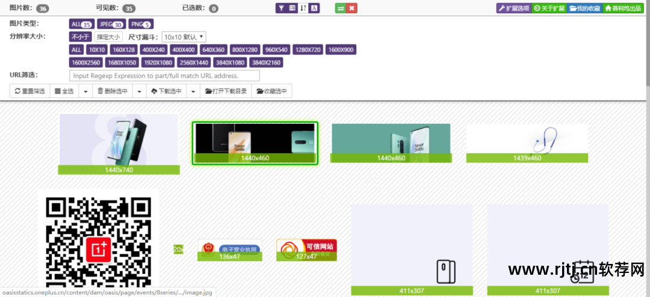The width and height of the screenshot is (650, 297).
Task: Choose the 3840X1080 resolution filter
Action: (230, 63)
